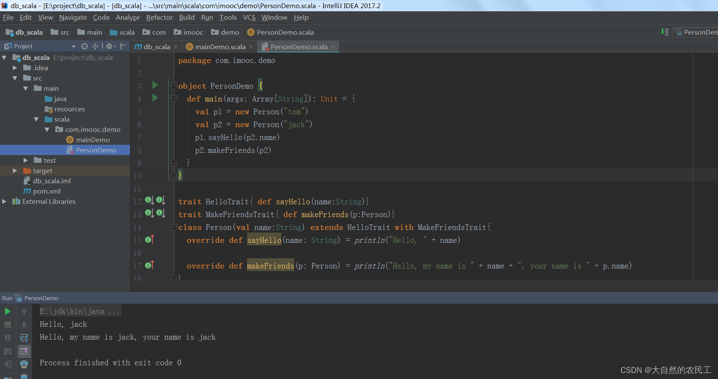Click second implemented marker on line 13

coord(160,213)
